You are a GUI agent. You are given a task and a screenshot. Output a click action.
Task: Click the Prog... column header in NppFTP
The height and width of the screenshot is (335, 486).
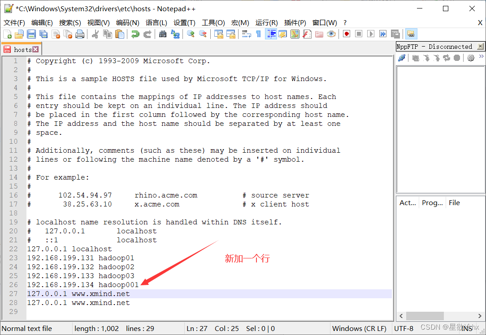(432, 203)
